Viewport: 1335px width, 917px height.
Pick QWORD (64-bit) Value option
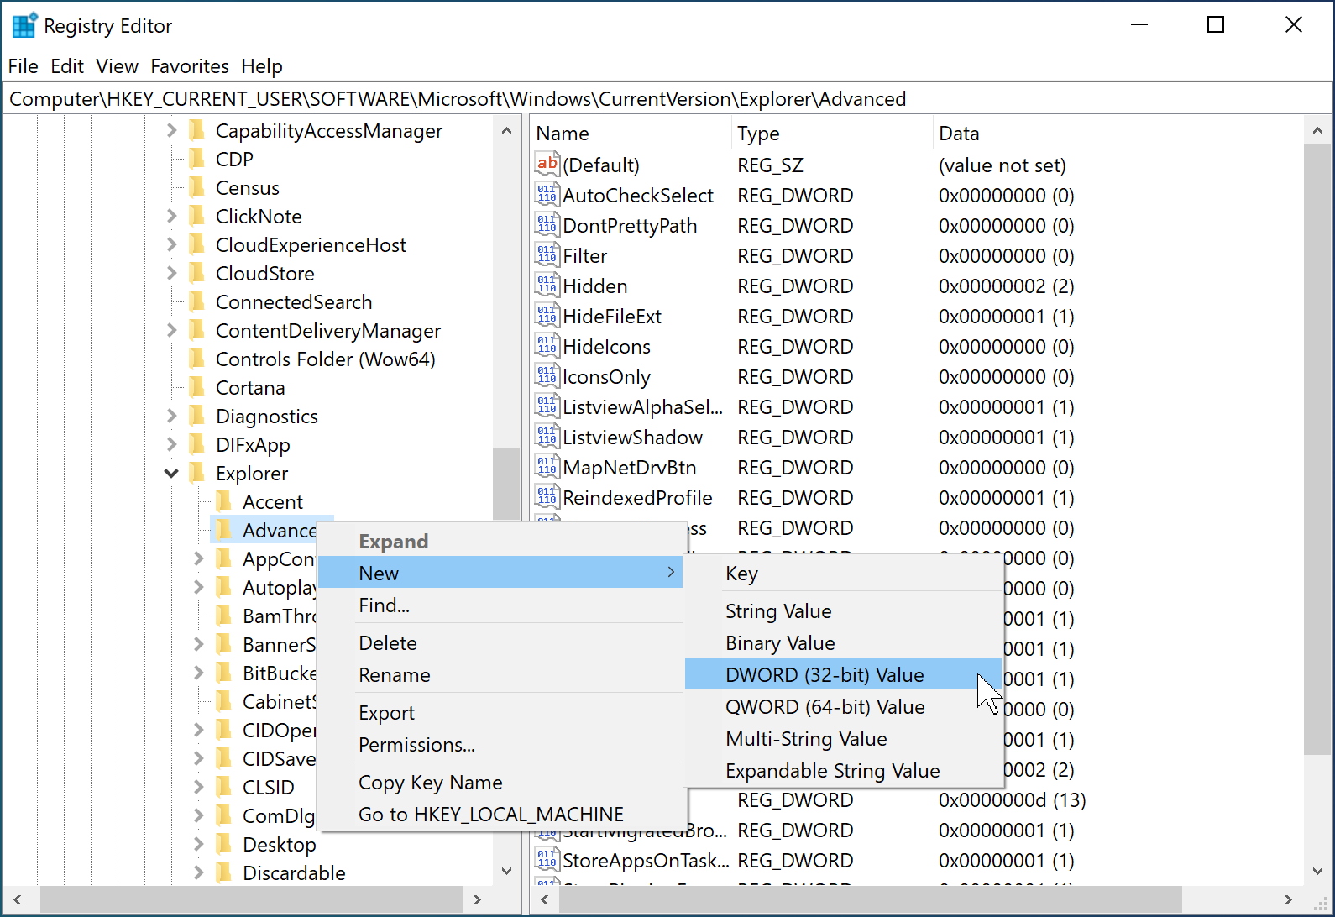tap(843, 706)
